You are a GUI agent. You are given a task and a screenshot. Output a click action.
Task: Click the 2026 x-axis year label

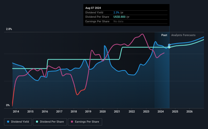pyautogui.click(x=190, y=111)
